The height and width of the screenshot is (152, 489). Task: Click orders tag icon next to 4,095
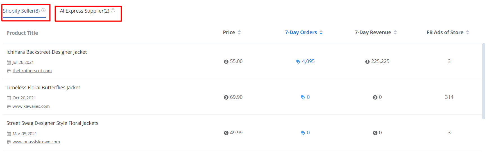click(x=298, y=62)
